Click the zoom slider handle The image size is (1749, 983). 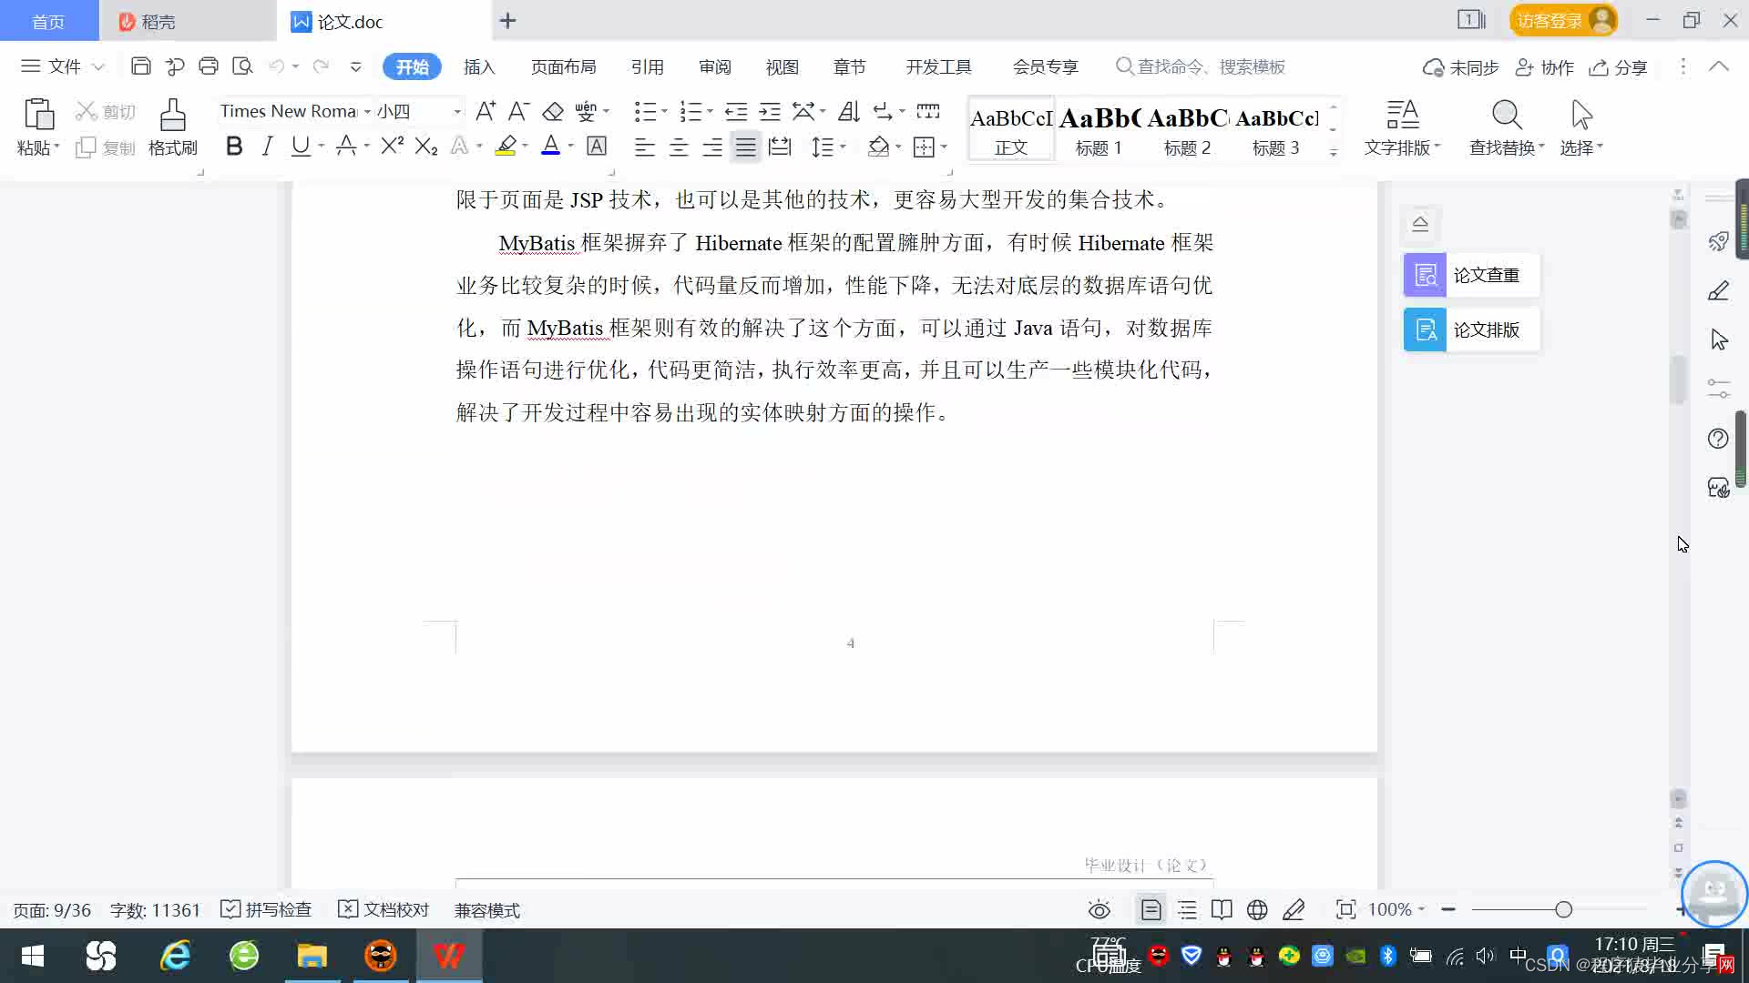click(1563, 909)
